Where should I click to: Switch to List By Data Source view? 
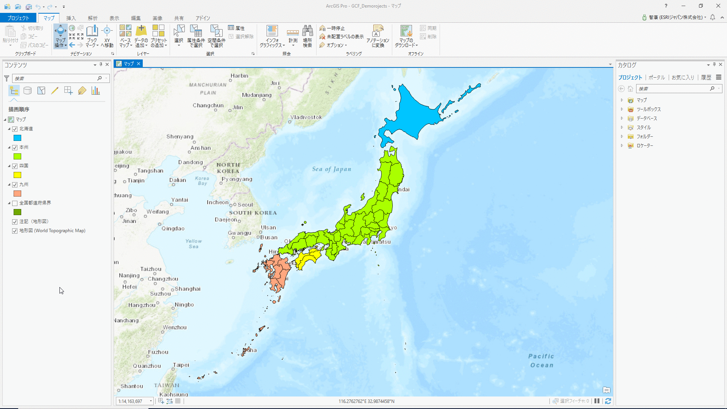(x=28, y=91)
